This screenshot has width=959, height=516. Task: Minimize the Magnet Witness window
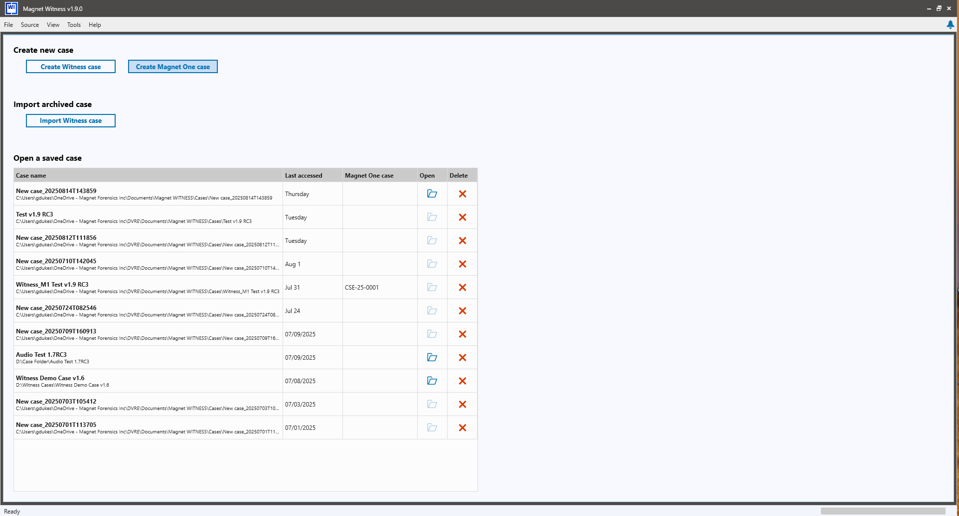pos(929,8)
